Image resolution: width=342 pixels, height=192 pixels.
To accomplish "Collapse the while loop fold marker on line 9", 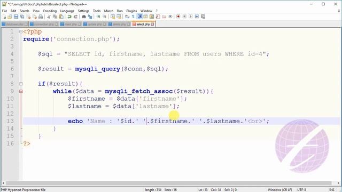I will coord(21,91).
